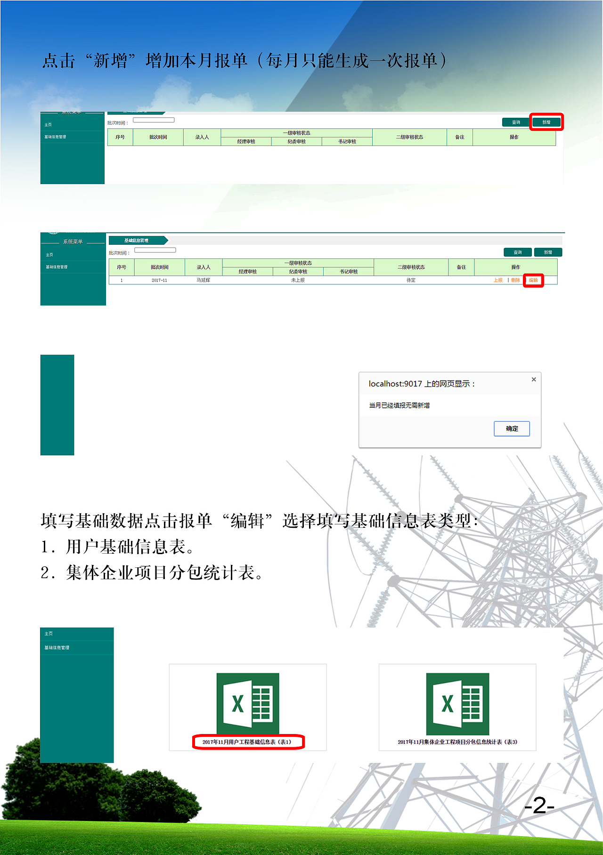The height and width of the screenshot is (855, 603).
Task: Click 编辑 in the 2017-11 row
Action: pyautogui.click(x=533, y=280)
